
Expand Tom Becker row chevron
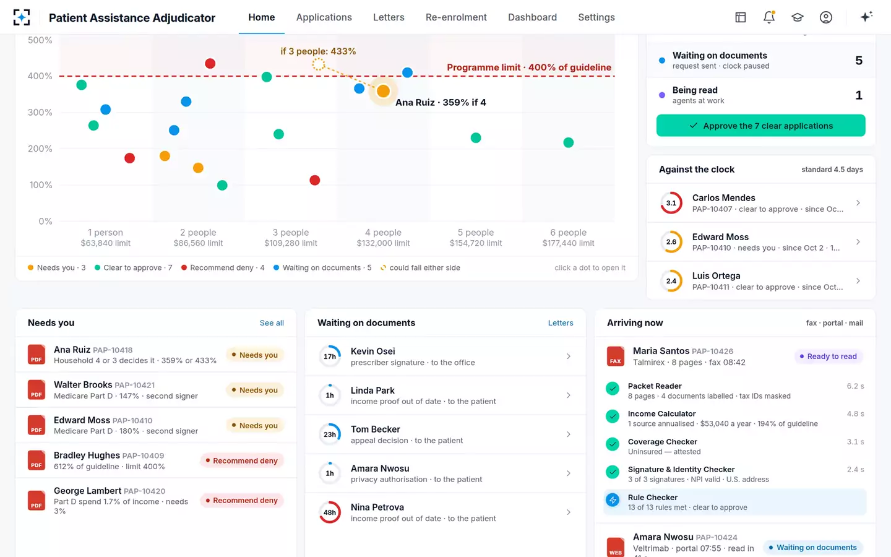[569, 434]
